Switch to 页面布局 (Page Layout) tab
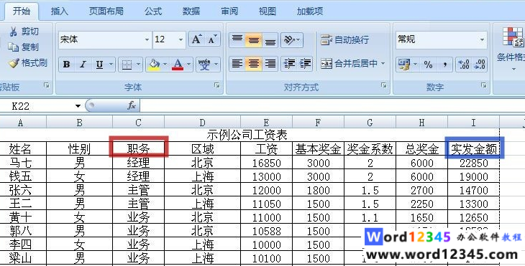Viewport: 525px width, 266px height. (x=106, y=11)
